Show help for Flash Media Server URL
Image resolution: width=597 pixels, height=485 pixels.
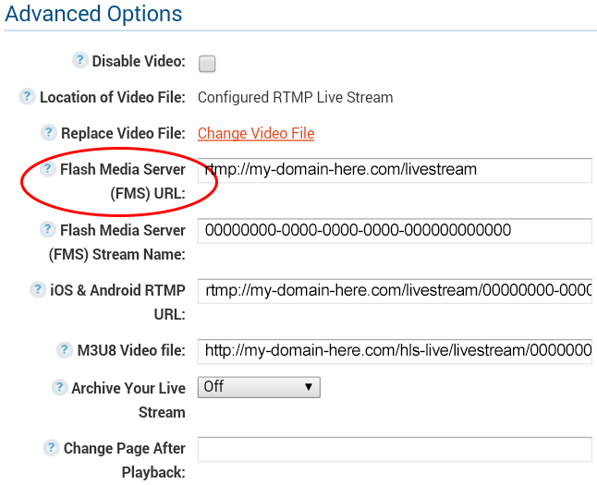click(x=47, y=169)
